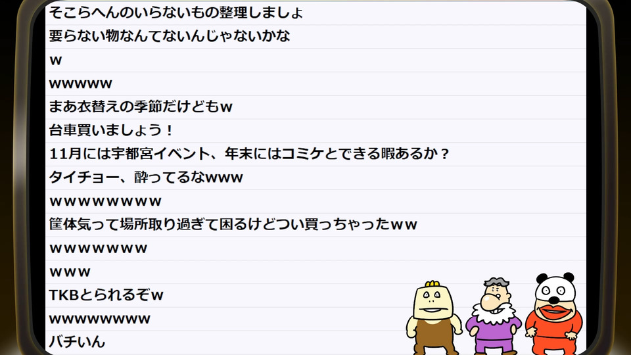Click the single 'w' comment row
Image resolution: width=631 pixels, height=355 pixels.
(315, 60)
